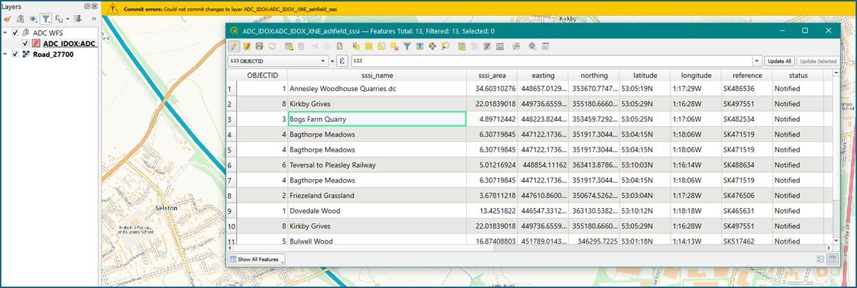The image size is (857, 288).
Task: Filter features using the funnel icon
Action: (x=407, y=46)
